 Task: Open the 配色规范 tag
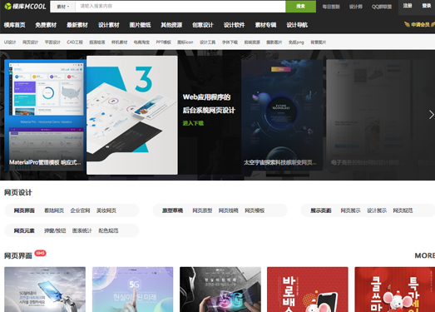tap(108, 230)
